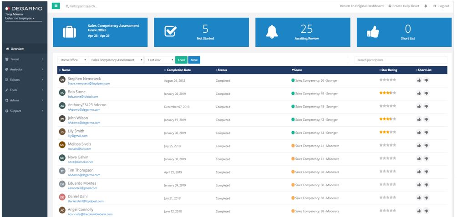Thumbs down Stephen Nemoseck
This screenshot has height=217, width=457.
(426, 80)
